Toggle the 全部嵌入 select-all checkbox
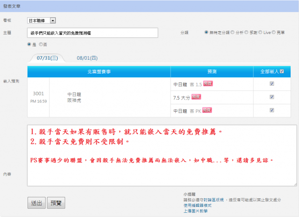 point(281,71)
